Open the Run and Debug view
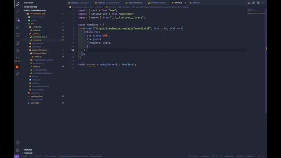 click(18, 27)
